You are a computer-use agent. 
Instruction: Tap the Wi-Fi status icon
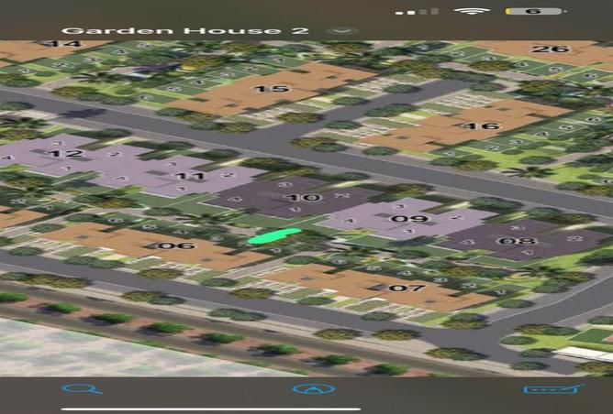click(472, 11)
